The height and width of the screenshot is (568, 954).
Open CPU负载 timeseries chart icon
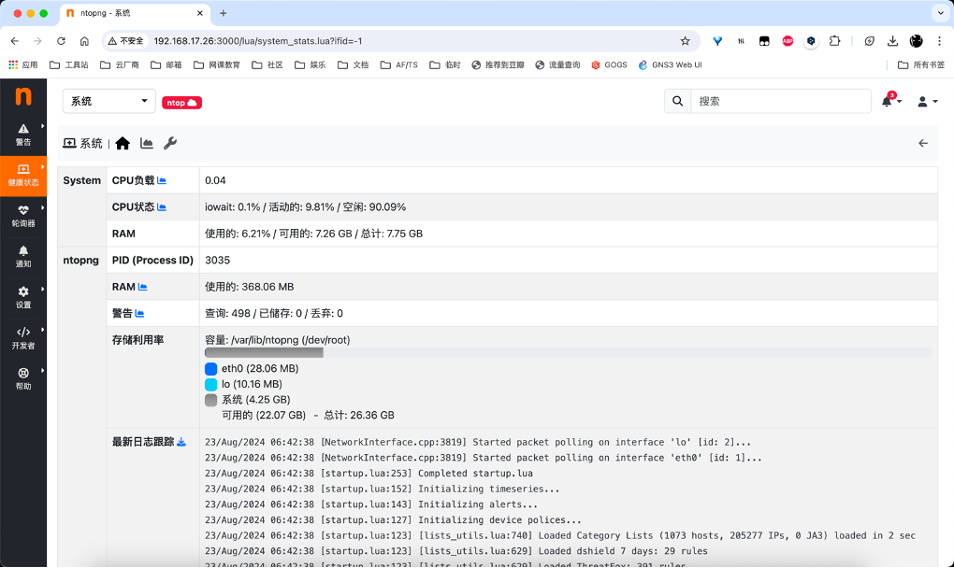click(162, 180)
